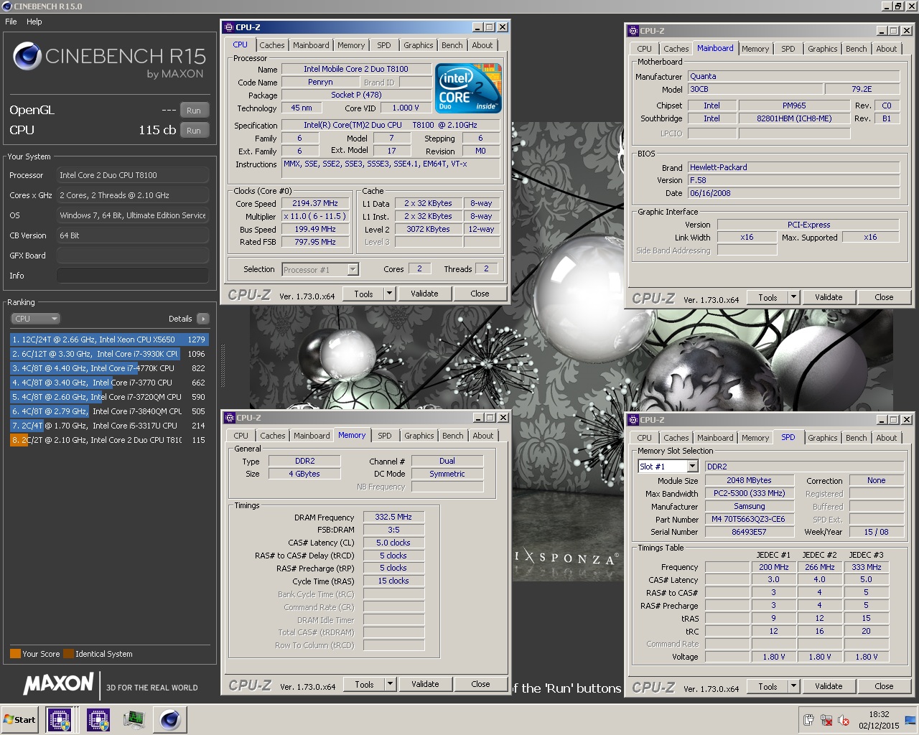Expand Tools arrow in CPU-Z SPD window
The width and height of the screenshot is (919, 735).
pyautogui.click(x=793, y=686)
